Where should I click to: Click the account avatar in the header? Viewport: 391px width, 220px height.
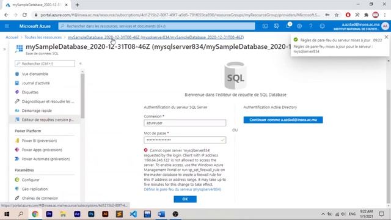[x=385, y=26]
